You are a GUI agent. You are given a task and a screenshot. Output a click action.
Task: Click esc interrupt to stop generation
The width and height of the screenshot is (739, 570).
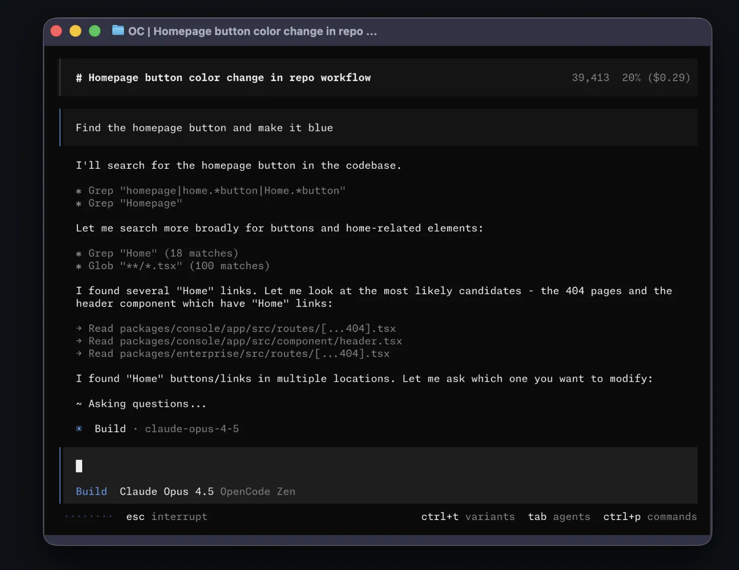click(166, 516)
